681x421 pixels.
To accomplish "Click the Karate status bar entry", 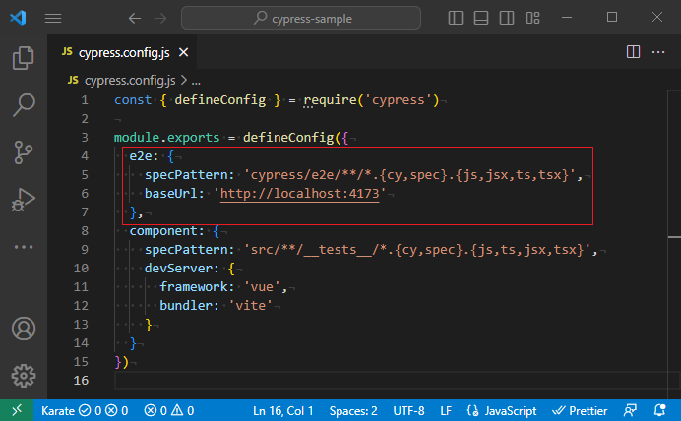I will (85, 410).
